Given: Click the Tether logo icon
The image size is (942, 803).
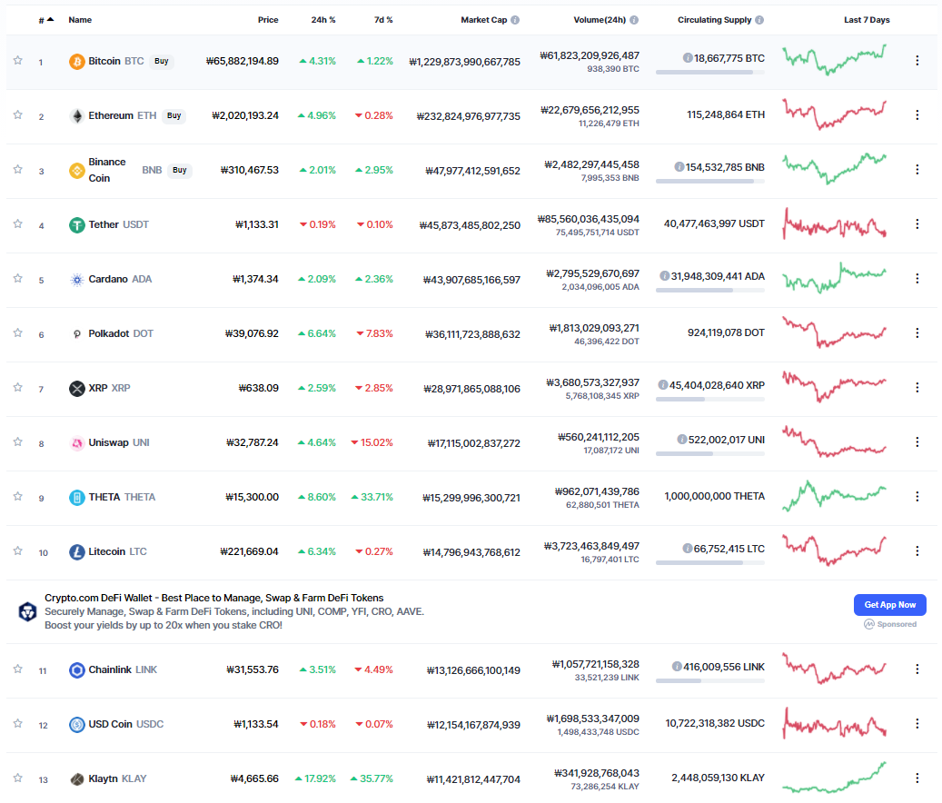Looking at the screenshot, I should (77, 225).
